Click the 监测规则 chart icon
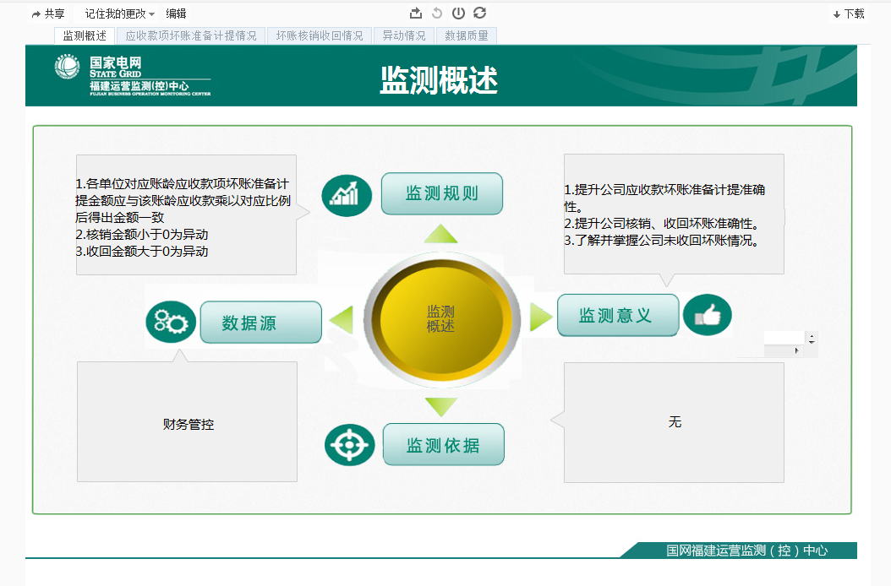Image resolution: width=891 pixels, height=586 pixels. [x=347, y=195]
